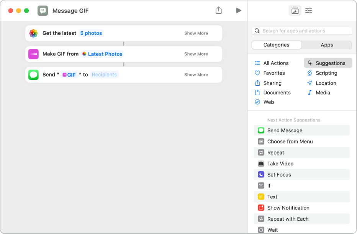Viewport: 357px width, 234px height.
Task: Select the All Actions category
Action: pyautogui.click(x=275, y=63)
